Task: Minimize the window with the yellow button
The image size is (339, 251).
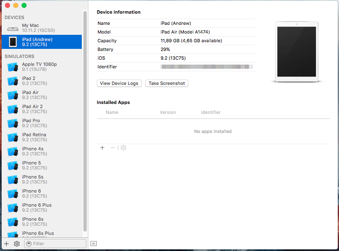Action: coord(16,5)
